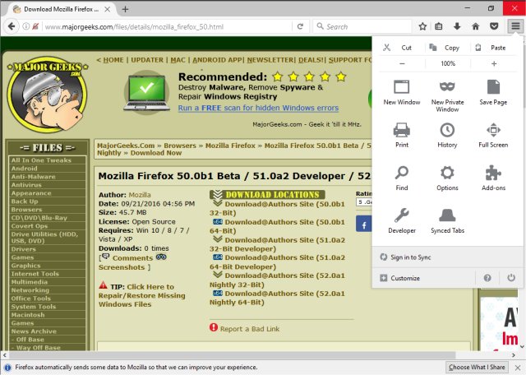Viewport: 526px width, 375px height.
Task: Click Choose What I Share button
Action: 477,368
